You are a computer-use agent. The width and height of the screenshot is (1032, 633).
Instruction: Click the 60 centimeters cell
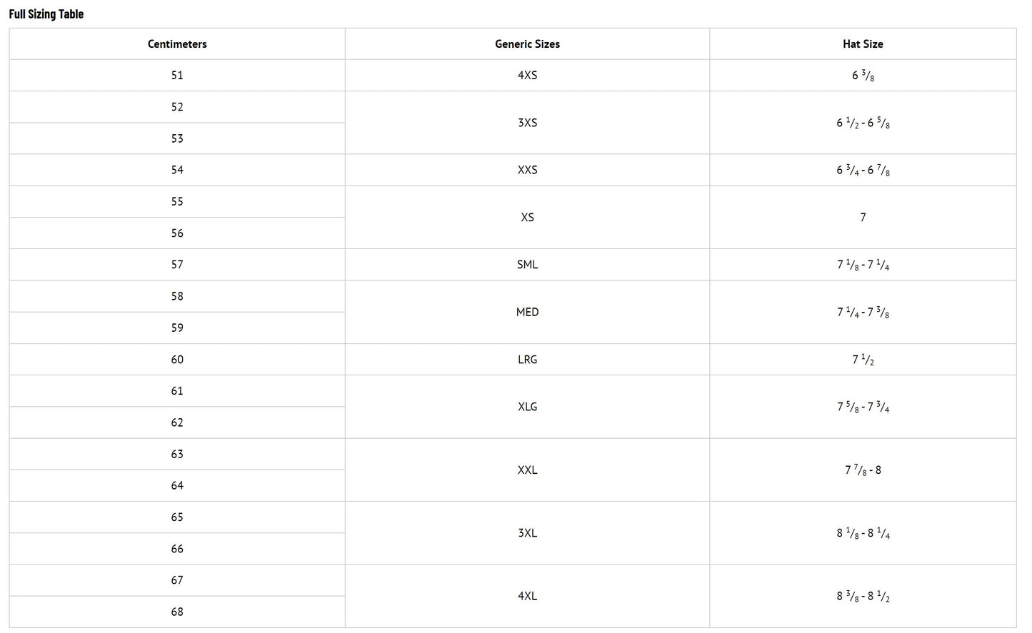177,360
